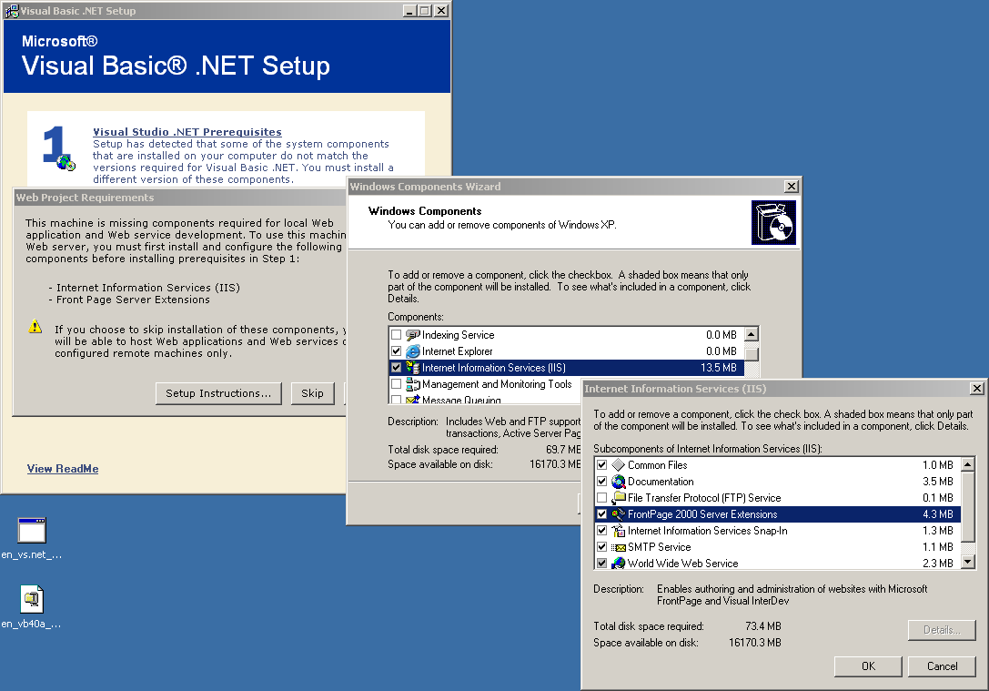Image resolution: width=989 pixels, height=691 pixels.
Task: Select the Indexing Service row text
Action: click(x=458, y=335)
